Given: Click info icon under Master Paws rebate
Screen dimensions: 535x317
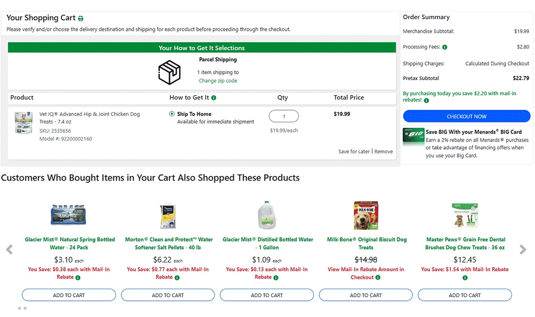Looking at the screenshot, I should 465,277.
